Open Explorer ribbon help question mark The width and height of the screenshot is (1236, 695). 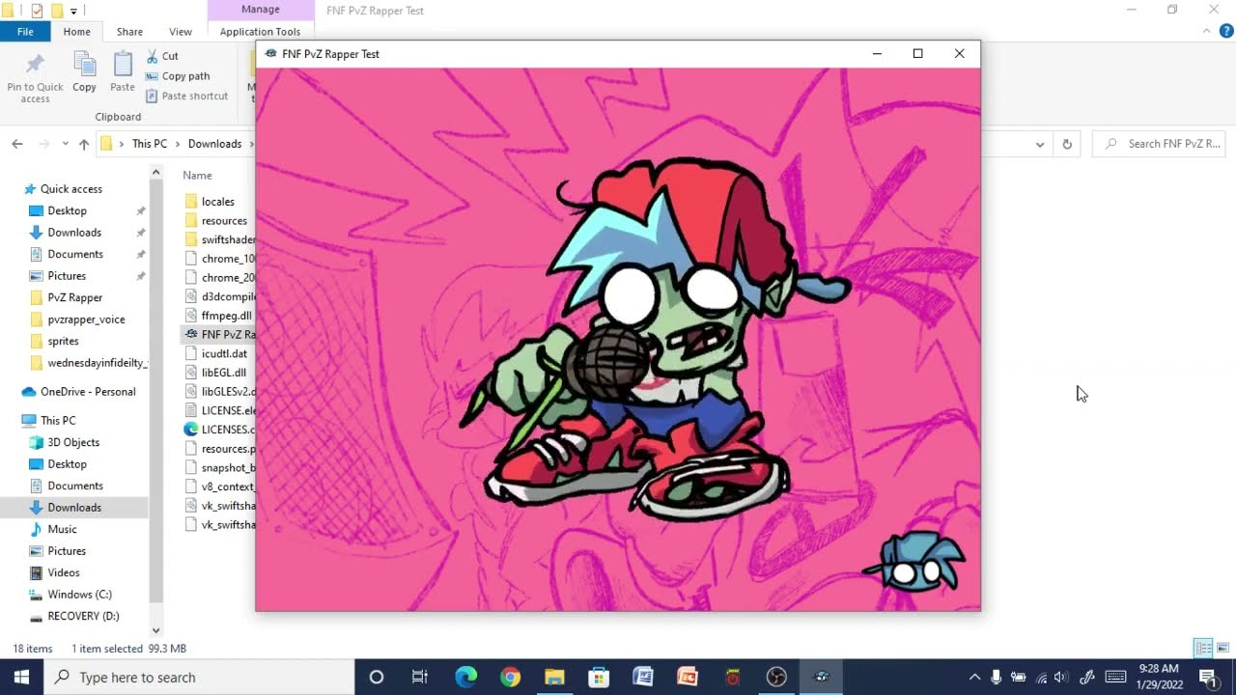point(1224,32)
